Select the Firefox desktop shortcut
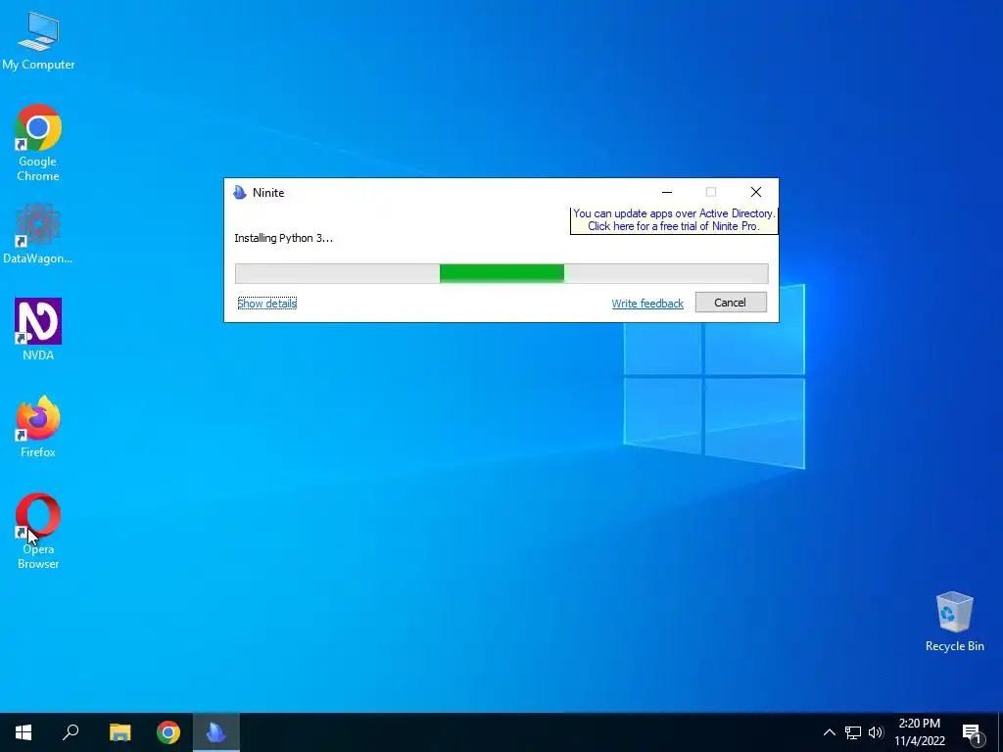 [38, 427]
